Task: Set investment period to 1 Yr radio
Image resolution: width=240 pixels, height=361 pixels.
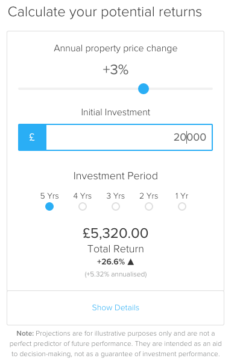Action: click(x=182, y=206)
